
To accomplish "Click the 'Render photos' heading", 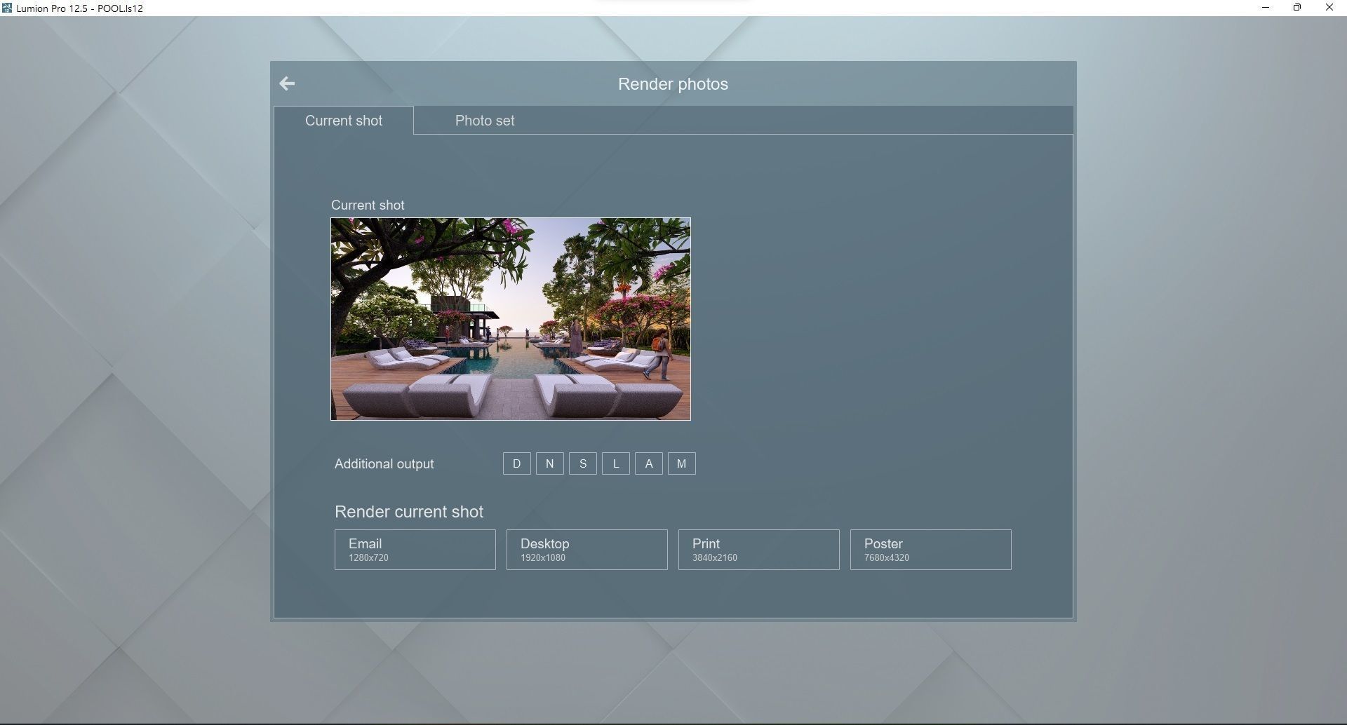I will click(x=673, y=84).
